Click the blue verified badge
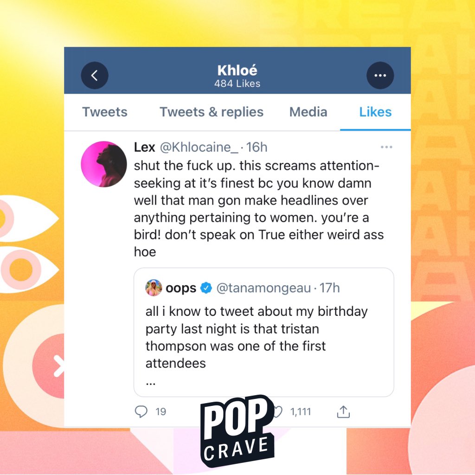475x475 pixels. tap(206, 288)
